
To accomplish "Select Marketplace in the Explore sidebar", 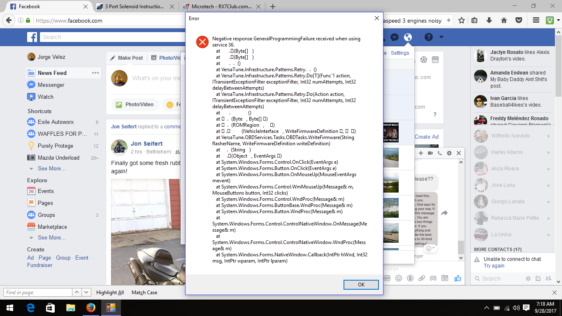I will pyautogui.click(x=52, y=227).
